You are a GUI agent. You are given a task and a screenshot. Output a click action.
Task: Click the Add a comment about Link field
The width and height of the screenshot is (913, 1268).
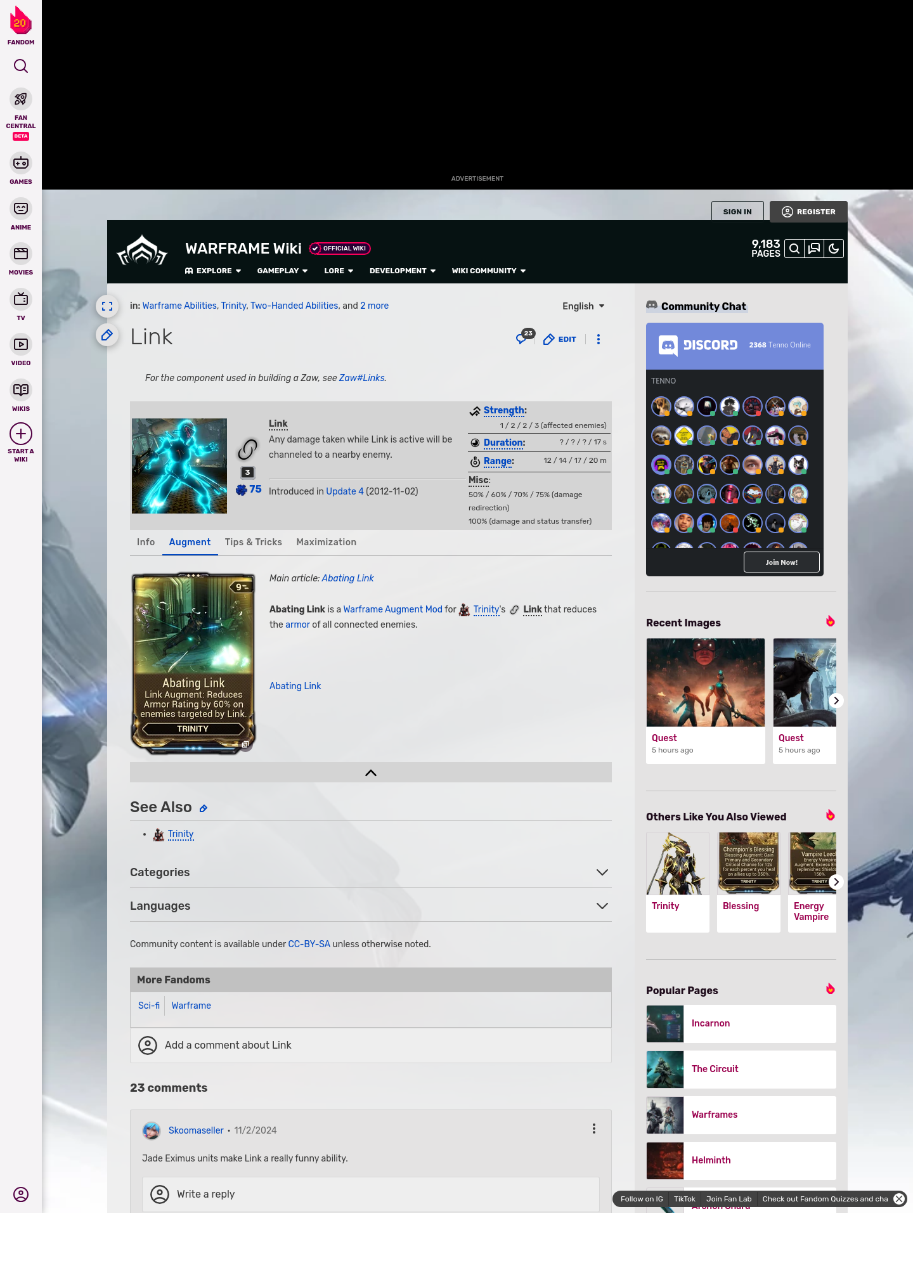(x=370, y=1045)
